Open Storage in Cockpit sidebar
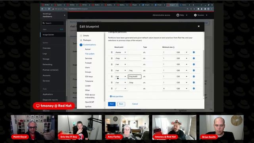The height and width of the screenshot is (143, 254). click(46, 59)
